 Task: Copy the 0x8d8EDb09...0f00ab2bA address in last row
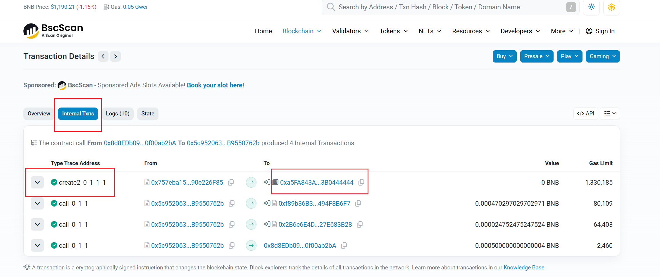(344, 245)
